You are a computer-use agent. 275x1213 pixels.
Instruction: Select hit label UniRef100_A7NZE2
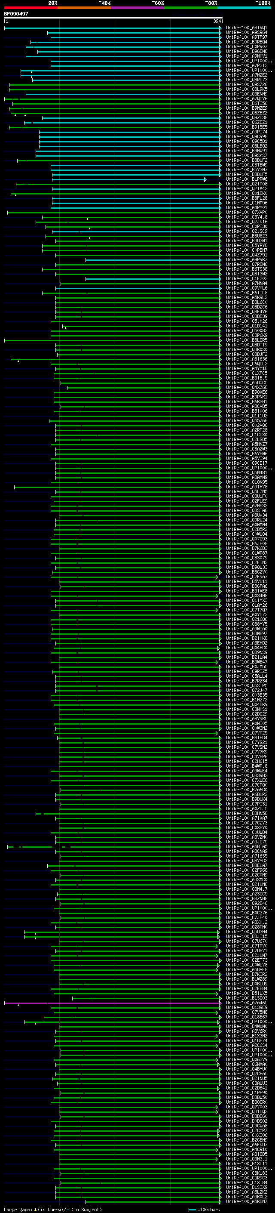246,75
